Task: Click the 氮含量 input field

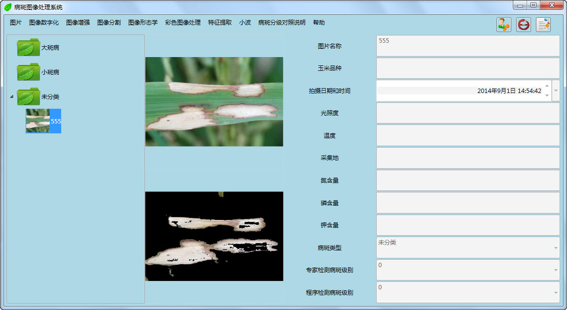Action: coord(468,180)
